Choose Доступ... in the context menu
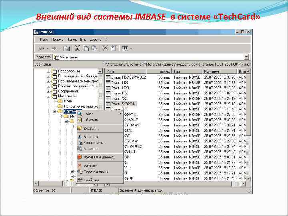 [100, 128]
